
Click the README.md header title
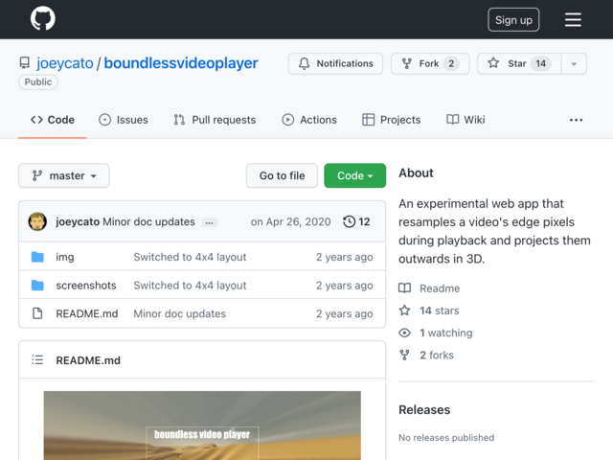(x=88, y=360)
